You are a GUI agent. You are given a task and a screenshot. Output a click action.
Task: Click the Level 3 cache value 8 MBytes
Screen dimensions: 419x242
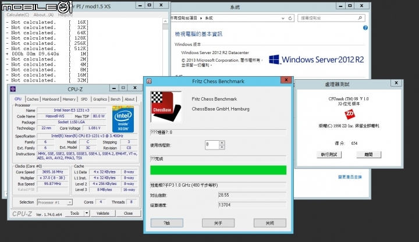pos(105,190)
